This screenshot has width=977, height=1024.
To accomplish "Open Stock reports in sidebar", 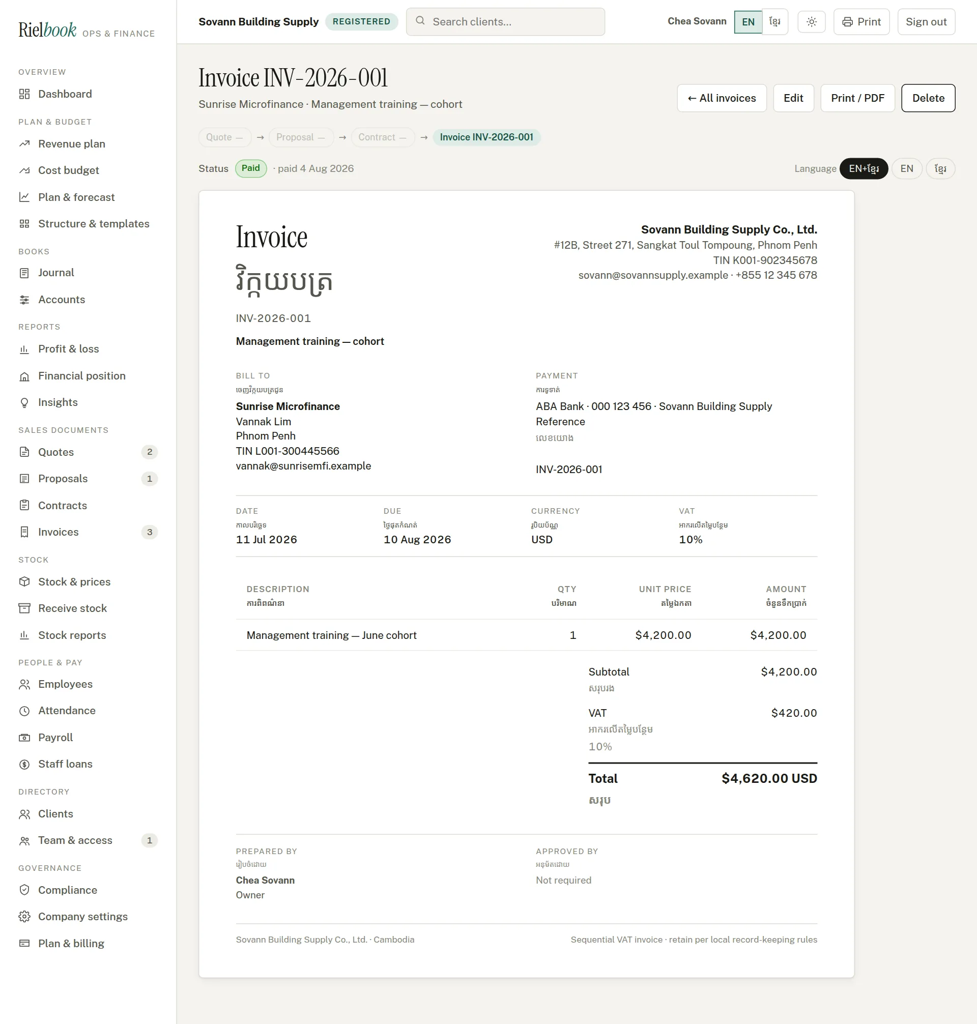I will point(88,636).
